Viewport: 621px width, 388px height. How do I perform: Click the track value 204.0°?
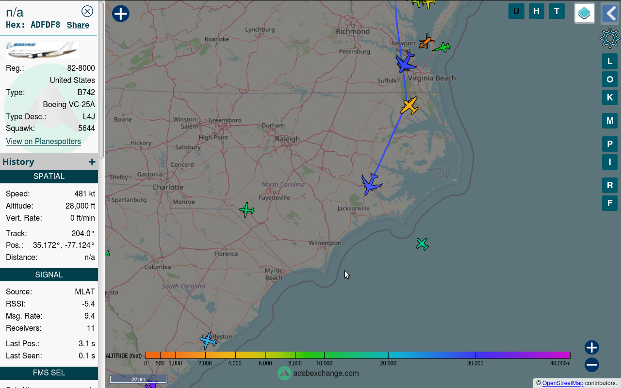[83, 233]
